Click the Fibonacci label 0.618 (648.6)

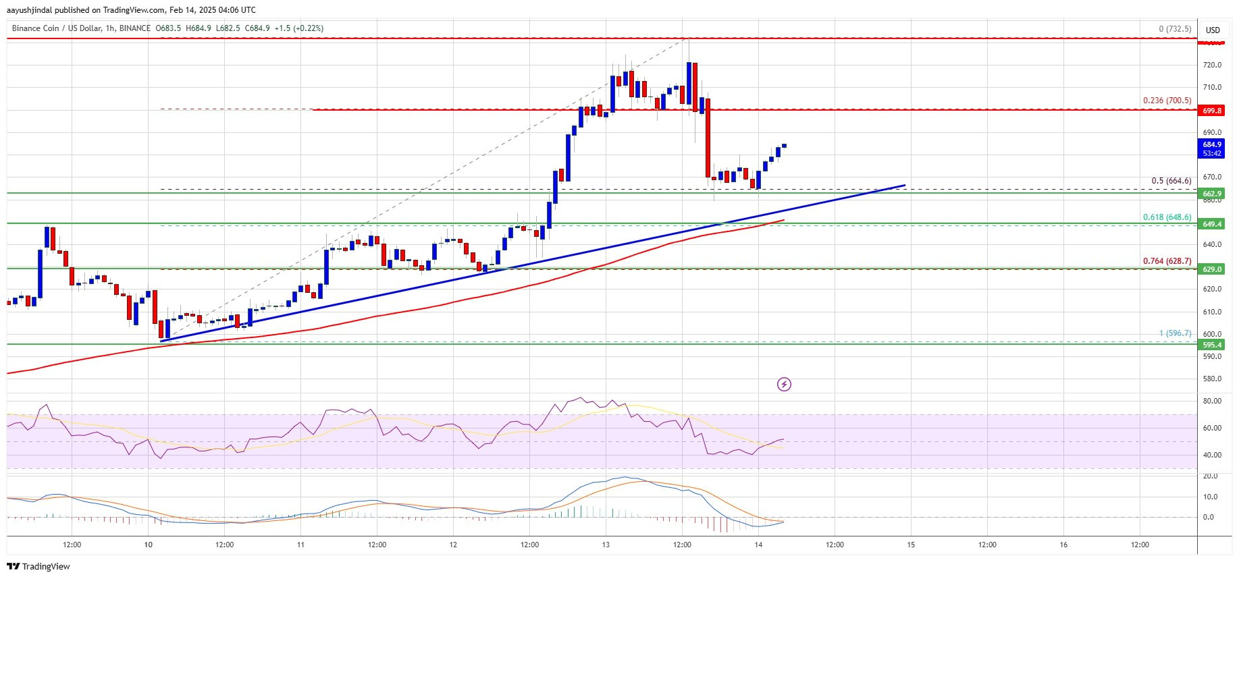pos(1167,217)
